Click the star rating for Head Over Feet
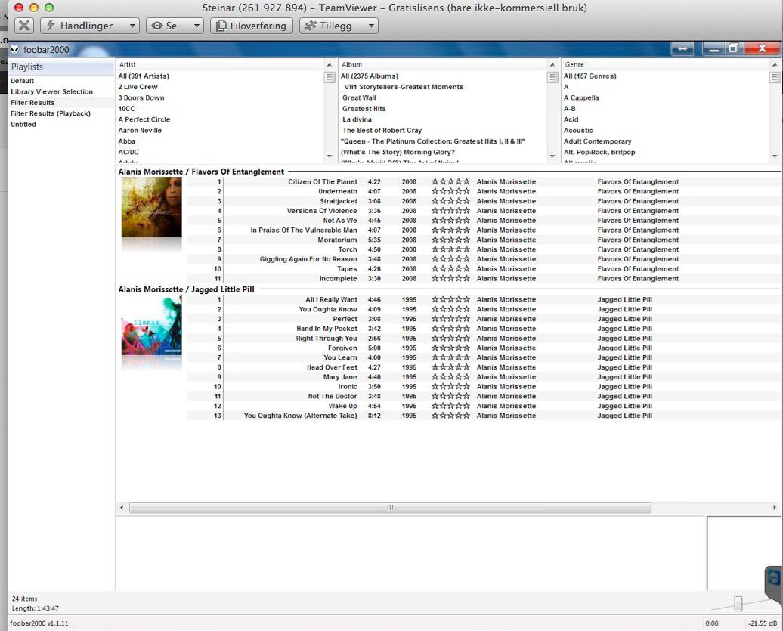Screen dimensions: 783x631 click(451, 367)
